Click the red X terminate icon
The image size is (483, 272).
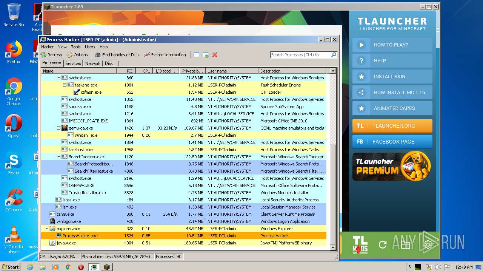(215, 55)
